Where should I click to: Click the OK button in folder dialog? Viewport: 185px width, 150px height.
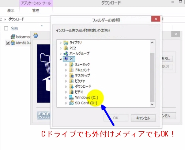pos(116,118)
